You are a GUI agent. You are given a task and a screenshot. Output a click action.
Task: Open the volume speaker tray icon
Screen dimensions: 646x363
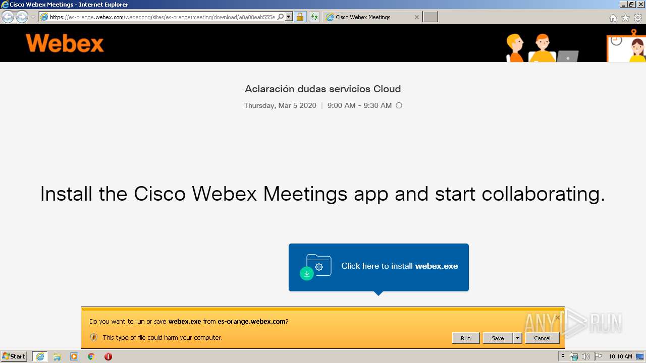(586, 356)
